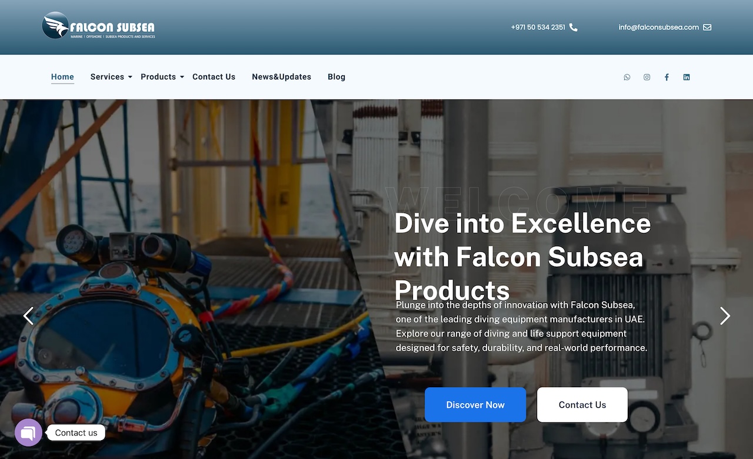Image resolution: width=753 pixels, height=459 pixels.
Task: Open the LinkedIn social icon
Action: coord(687,77)
